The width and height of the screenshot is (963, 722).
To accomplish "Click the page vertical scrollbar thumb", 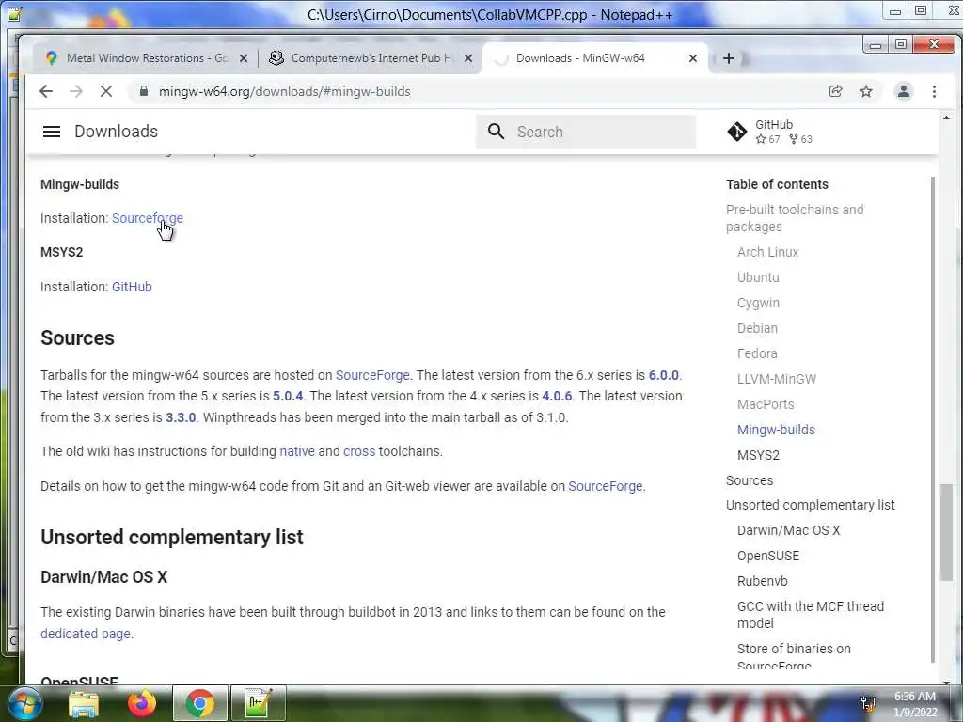I will (946, 532).
